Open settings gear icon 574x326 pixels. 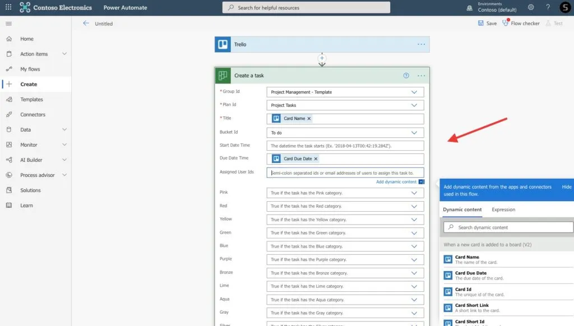click(x=531, y=7)
